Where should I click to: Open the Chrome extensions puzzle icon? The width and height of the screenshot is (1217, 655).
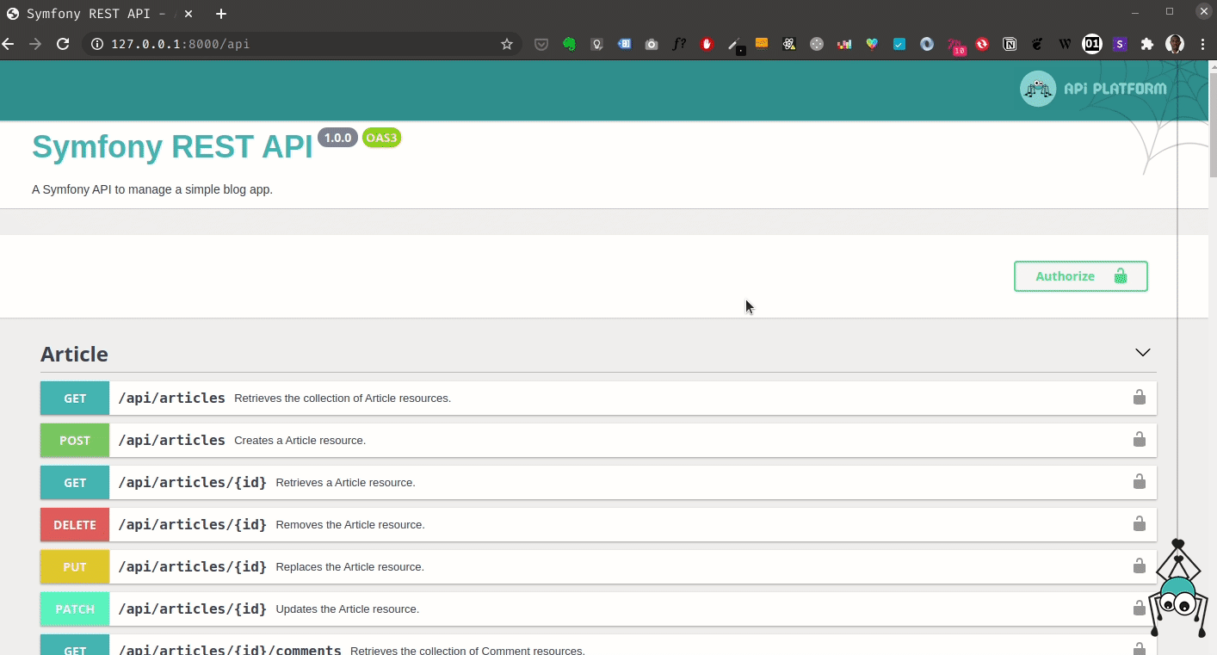click(1146, 44)
